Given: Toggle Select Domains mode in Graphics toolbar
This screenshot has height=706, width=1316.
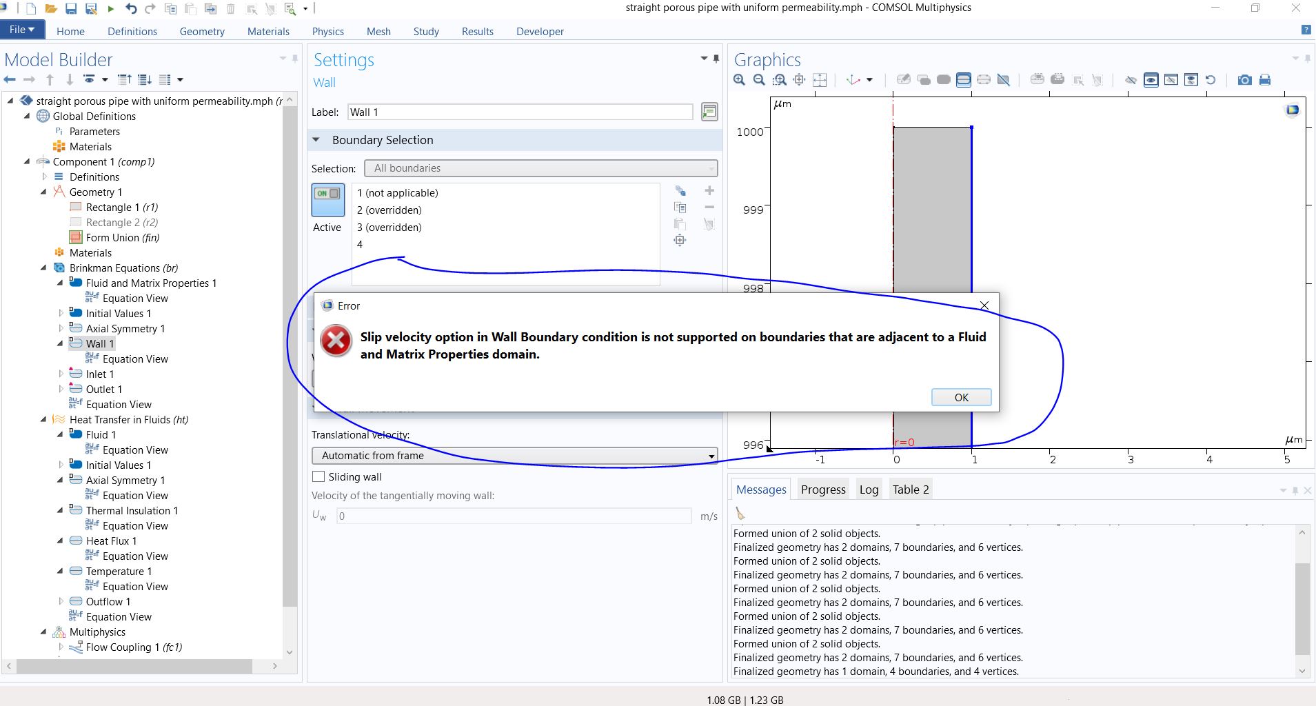Looking at the screenshot, I should click(x=944, y=80).
